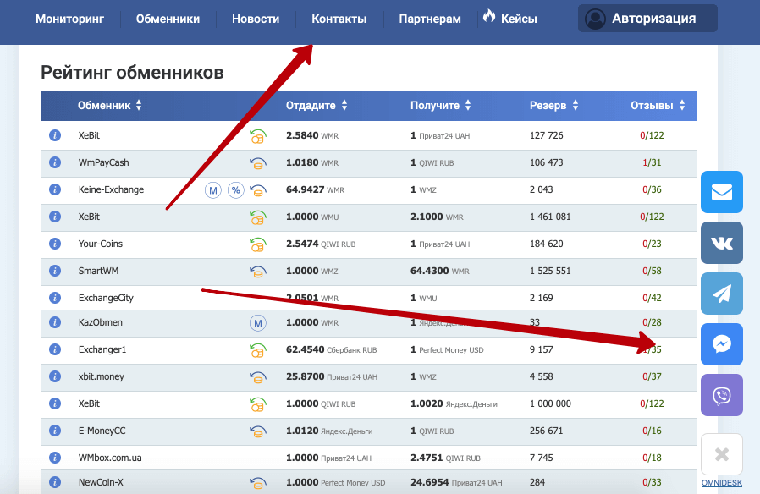The image size is (760, 494).
Task: Close the contact widget panel
Action: (x=722, y=454)
